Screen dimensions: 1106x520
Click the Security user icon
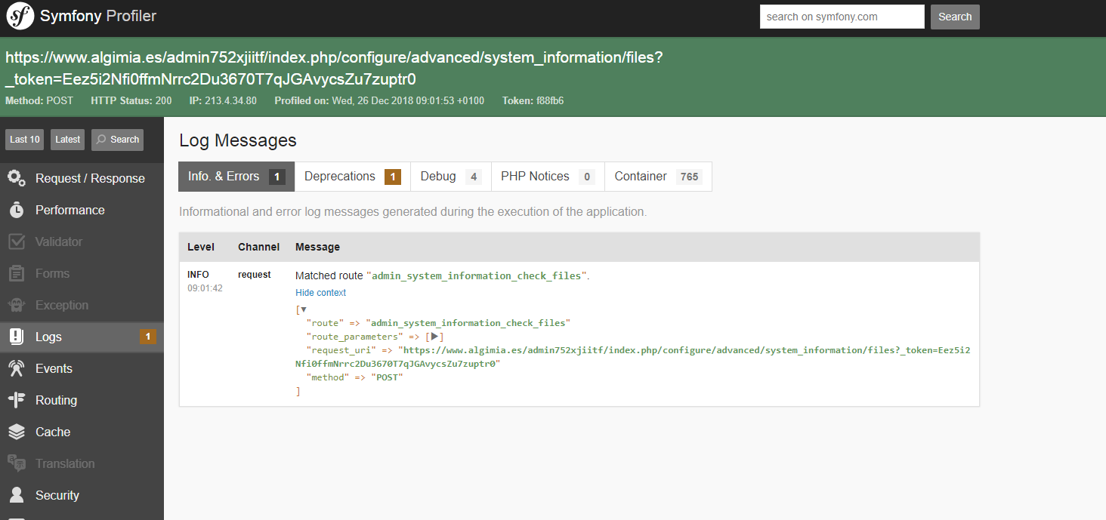pyautogui.click(x=17, y=496)
